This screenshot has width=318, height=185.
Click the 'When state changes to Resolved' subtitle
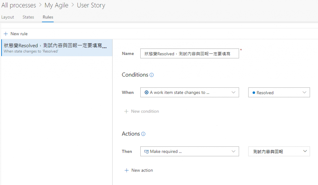(31, 51)
